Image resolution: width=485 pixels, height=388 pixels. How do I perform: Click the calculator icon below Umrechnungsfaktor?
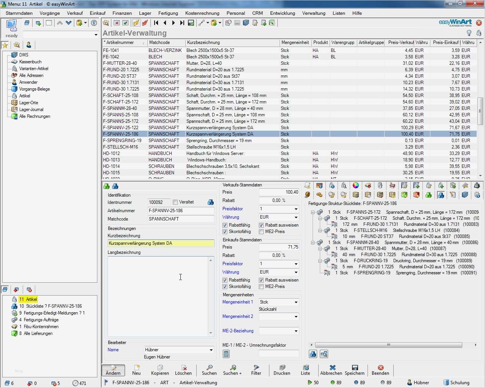pos(226,354)
